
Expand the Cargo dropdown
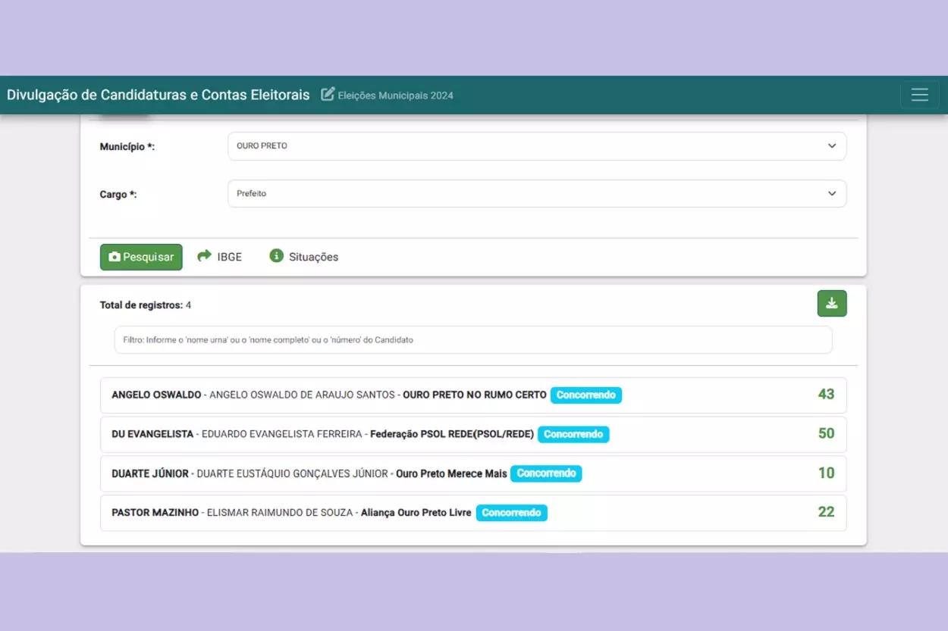click(x=536, y=194)
